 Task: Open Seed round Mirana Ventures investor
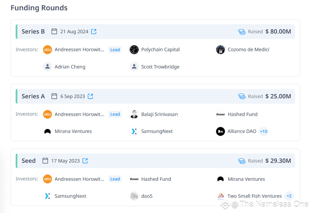[x=246, y=179]
